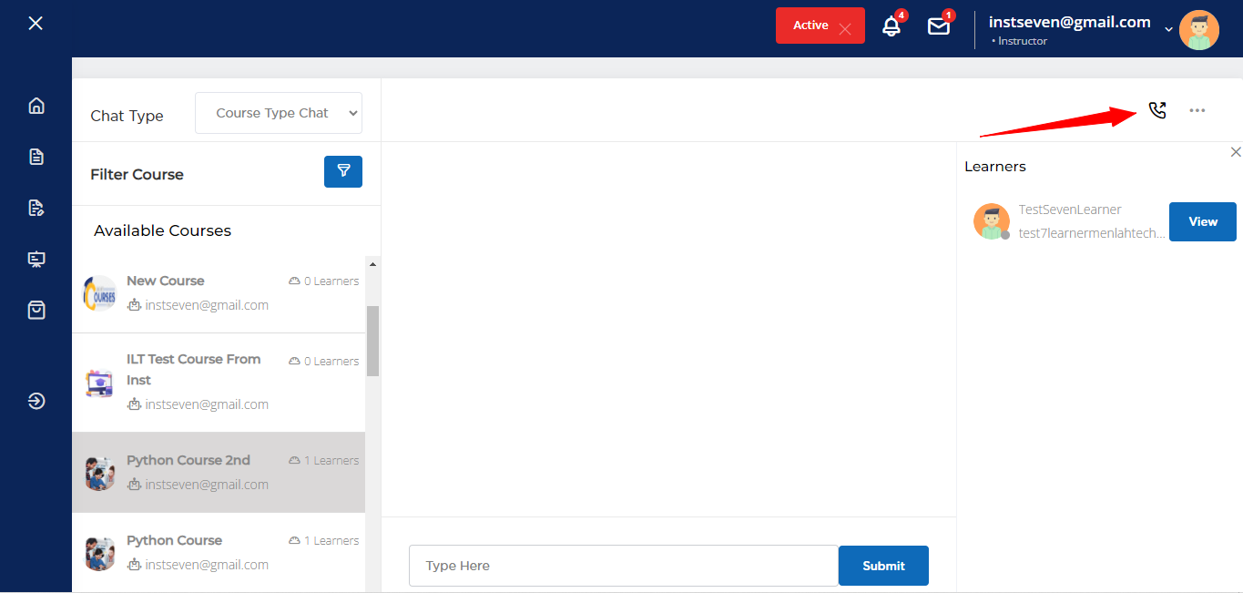
Task: Open the notifications bell icon
Action: tap(891, 26)
